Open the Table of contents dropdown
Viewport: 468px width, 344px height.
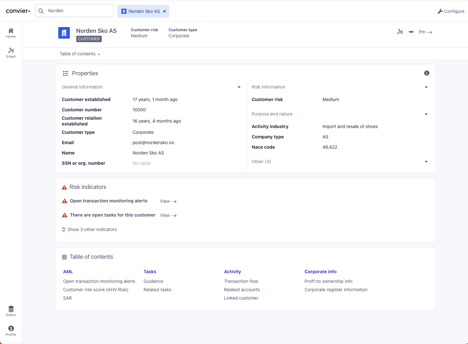[x=80, y=54]
